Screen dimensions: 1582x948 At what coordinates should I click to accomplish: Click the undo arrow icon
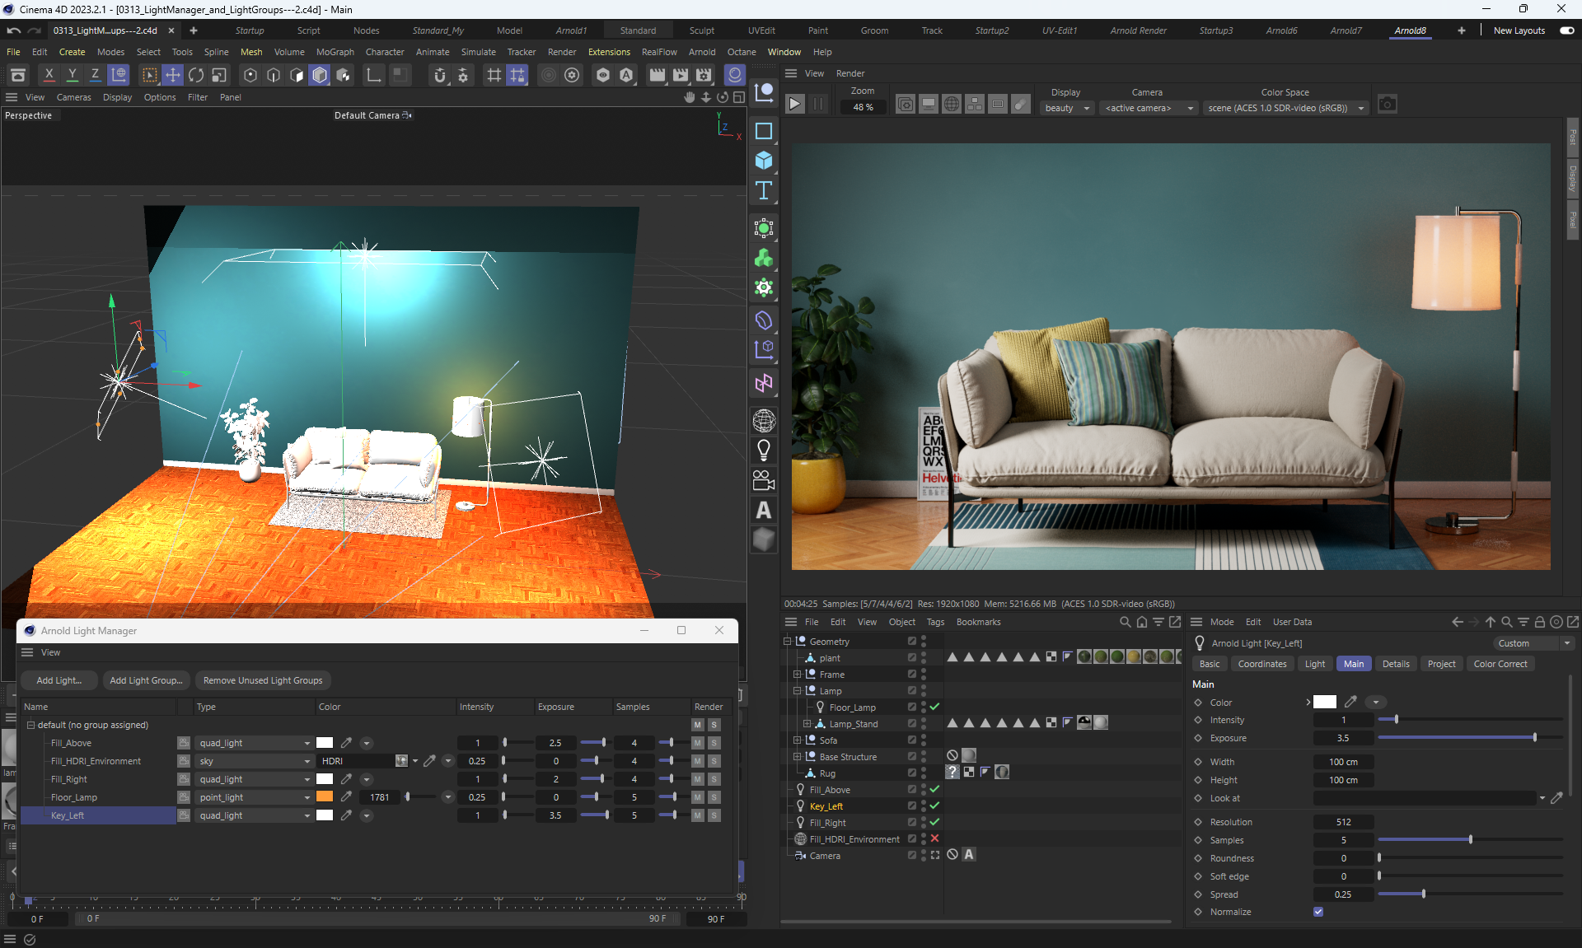pyautogui.click(x=14, y=30)
